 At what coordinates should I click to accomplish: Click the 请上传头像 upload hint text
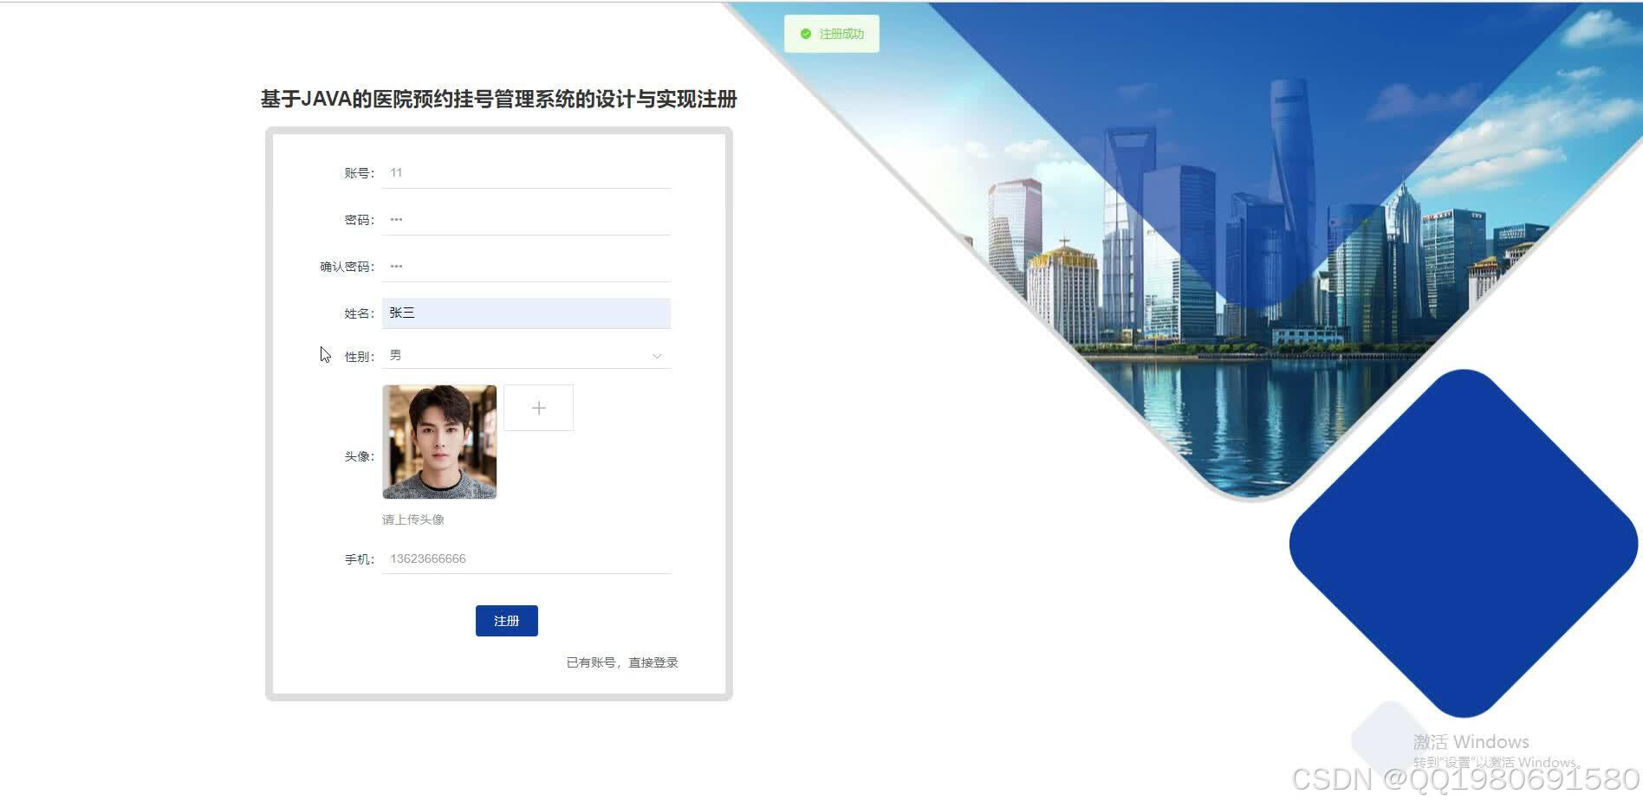point(412,520)
